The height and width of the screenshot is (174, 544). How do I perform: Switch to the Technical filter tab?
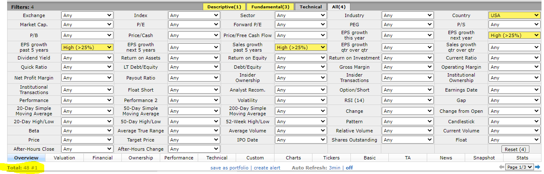pos(311,7)
